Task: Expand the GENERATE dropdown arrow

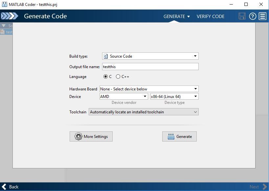Action: click(x=189, y=17)
